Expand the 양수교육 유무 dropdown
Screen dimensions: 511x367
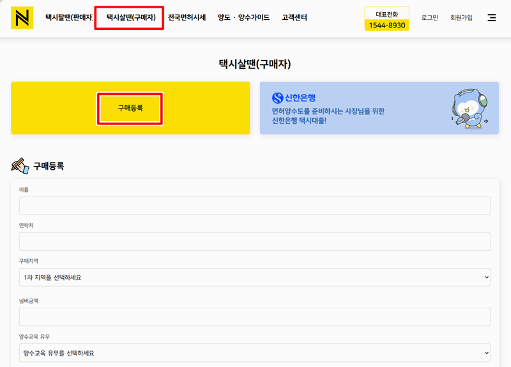point(255,353)
